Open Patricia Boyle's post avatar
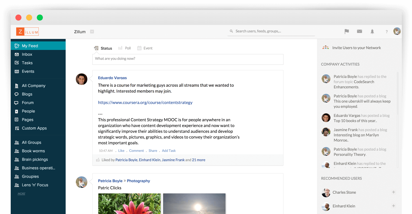The width and height of the screenshot is (412, 214). click(82, 182)
